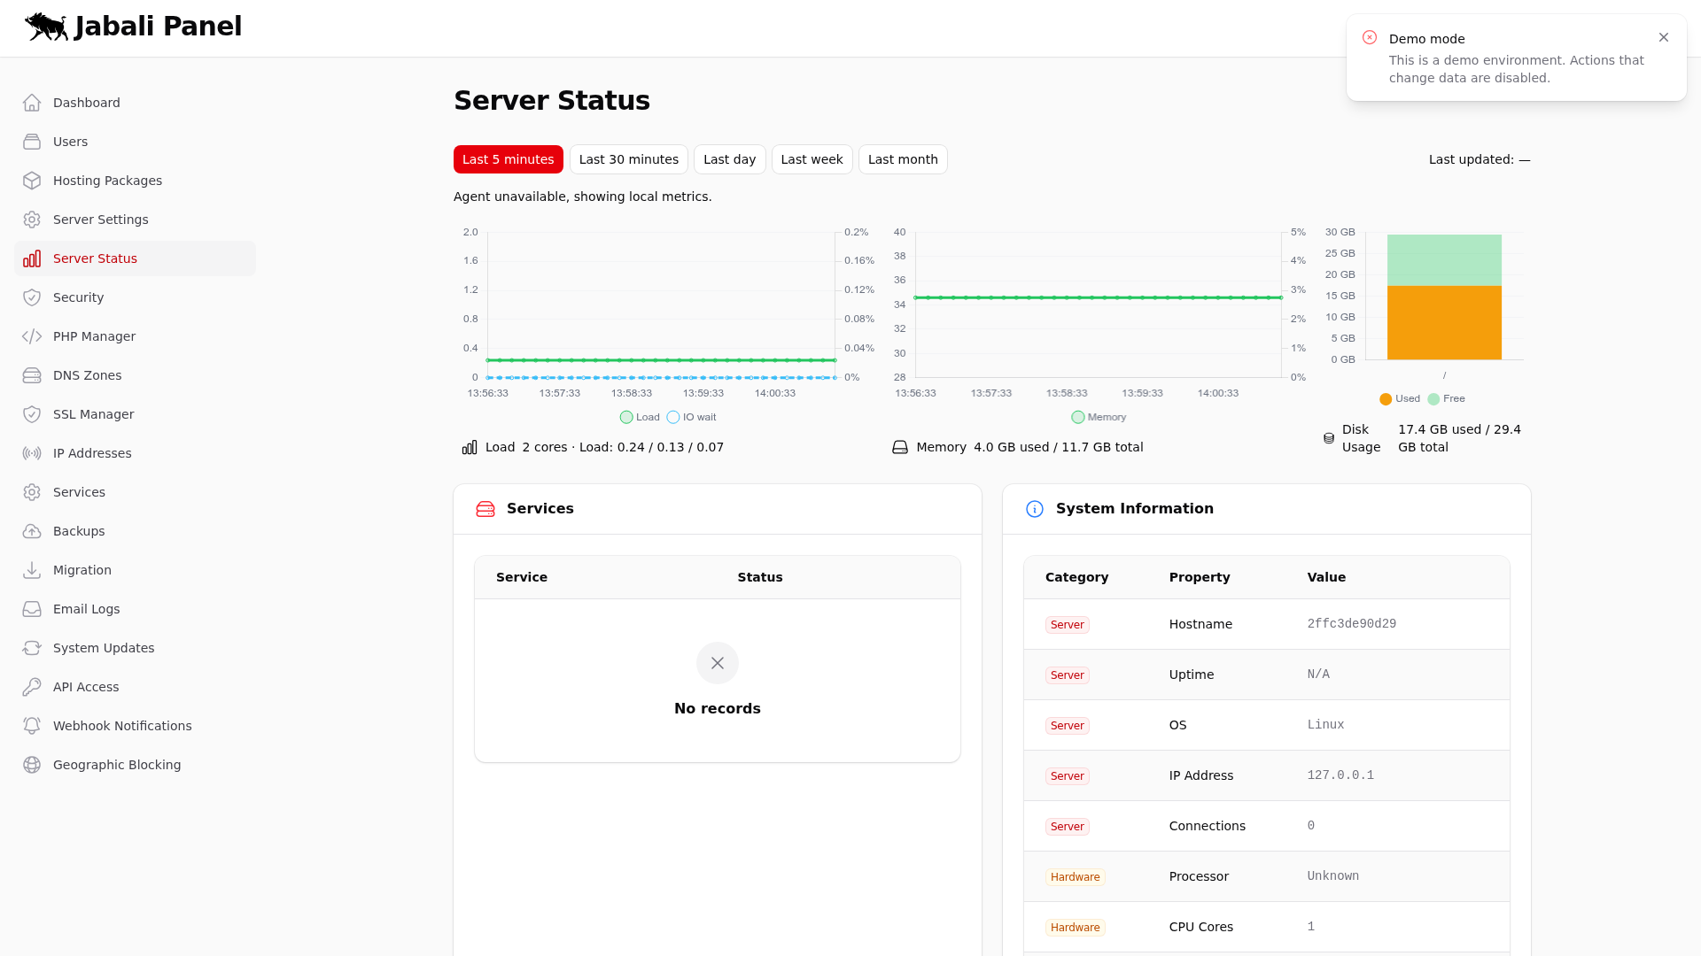Toggle the IO wait chart legend entry
The width and height of the screenshot is (1701, 956).
691,417
